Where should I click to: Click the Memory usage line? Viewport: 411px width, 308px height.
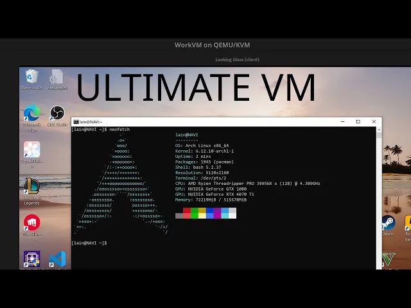[211, 200]
